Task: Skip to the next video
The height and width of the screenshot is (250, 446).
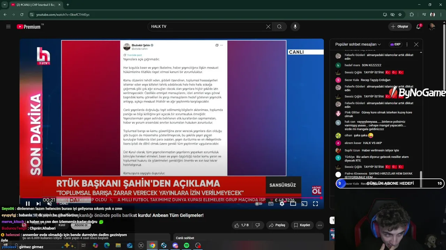Action: coord(38,204)
